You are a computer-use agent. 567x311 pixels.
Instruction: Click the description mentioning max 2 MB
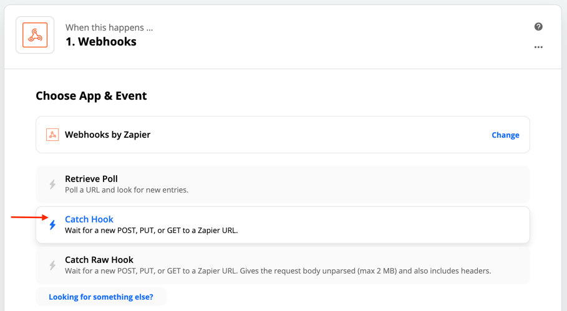[x=278, y=271]
